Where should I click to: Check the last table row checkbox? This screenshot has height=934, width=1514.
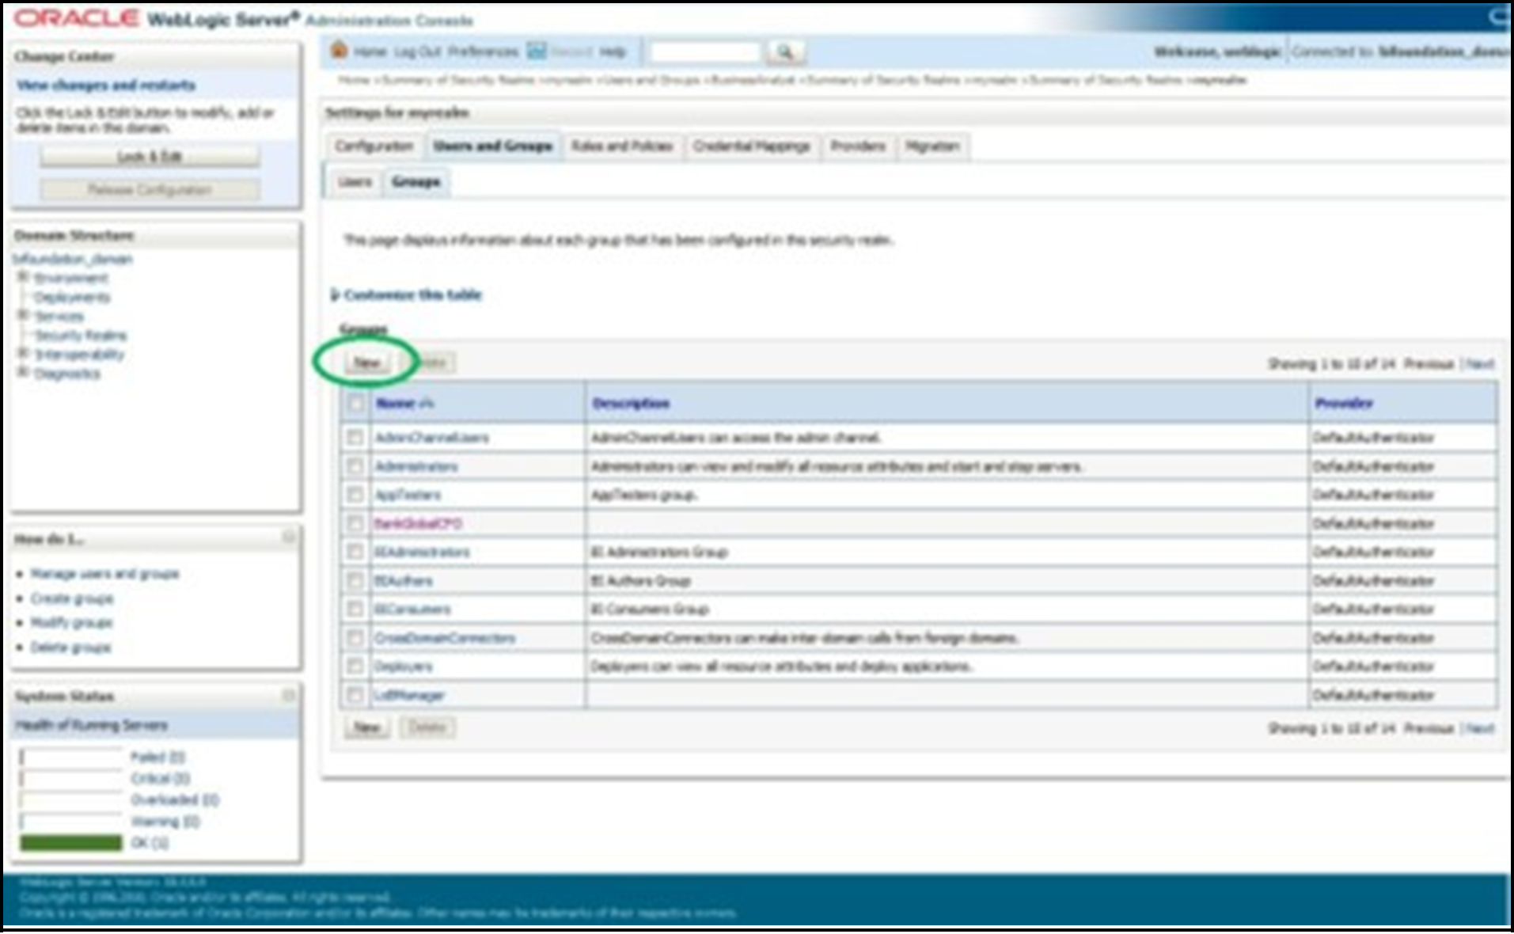(x=355, y=695)
